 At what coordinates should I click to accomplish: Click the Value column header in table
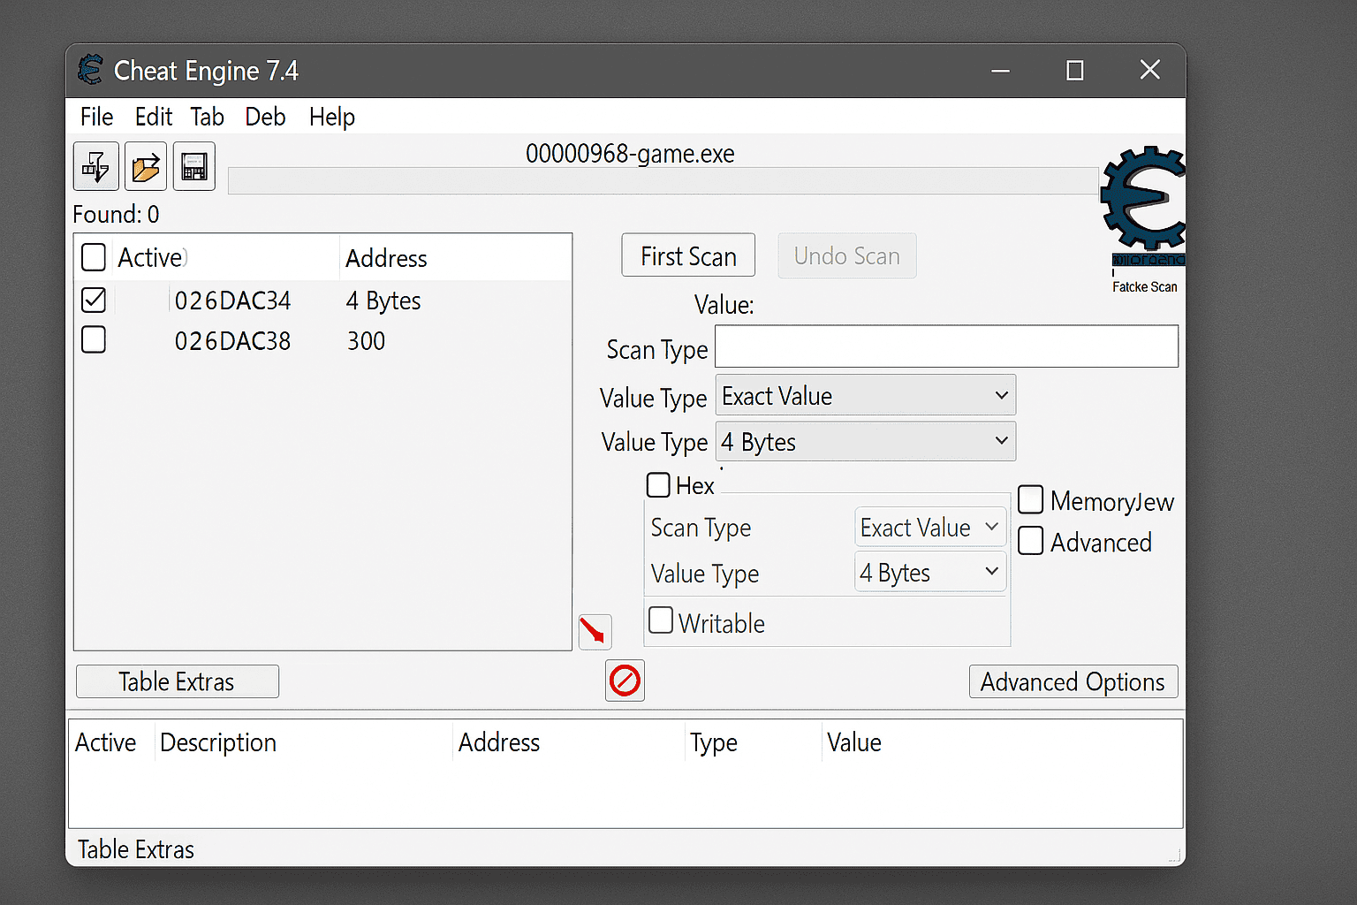pos(854,742)
